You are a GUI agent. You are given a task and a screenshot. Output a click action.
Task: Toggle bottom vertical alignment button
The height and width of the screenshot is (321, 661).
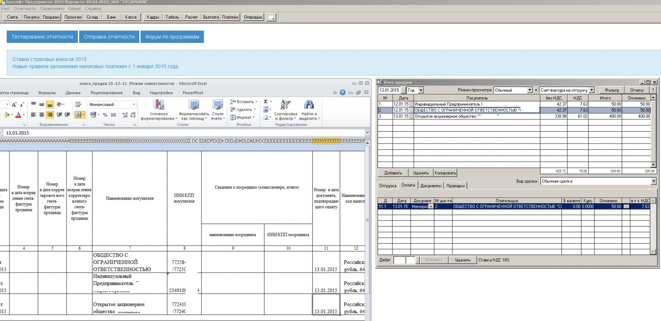click(x=50, y=105)
